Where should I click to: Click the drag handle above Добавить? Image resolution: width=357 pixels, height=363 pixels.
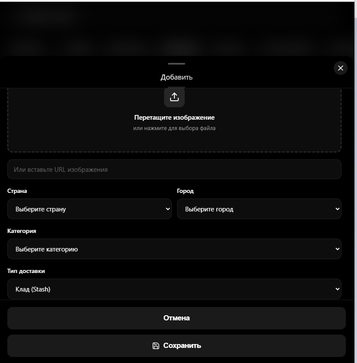tap(177, 64)
